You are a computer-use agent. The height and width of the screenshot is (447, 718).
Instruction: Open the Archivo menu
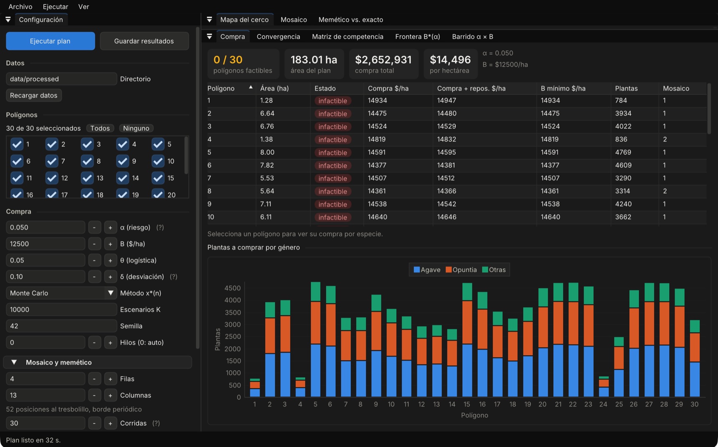20,7
